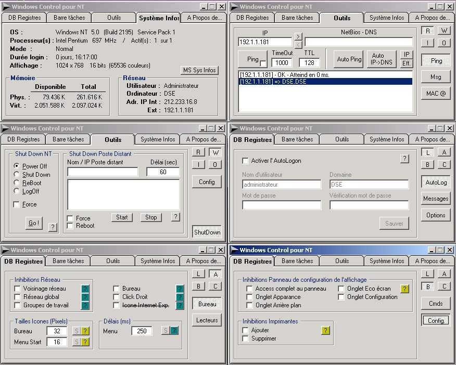456x365 pixels.
Task: Switch to Barre tâches tab in blue-titled active window
Action: coord(297,261)
